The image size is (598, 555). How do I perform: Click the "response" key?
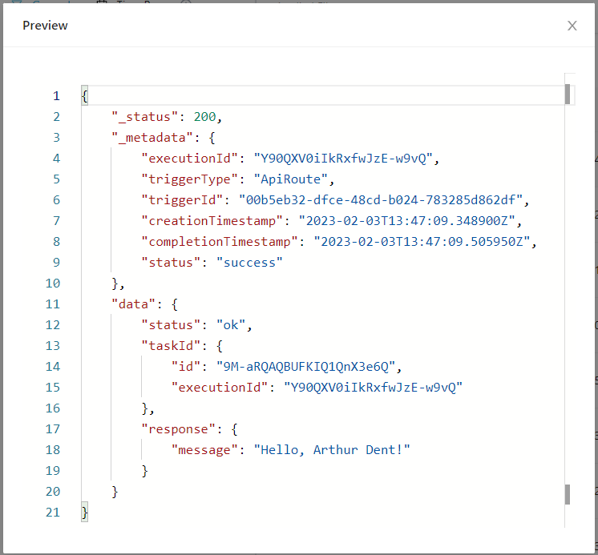pos(179,429)
